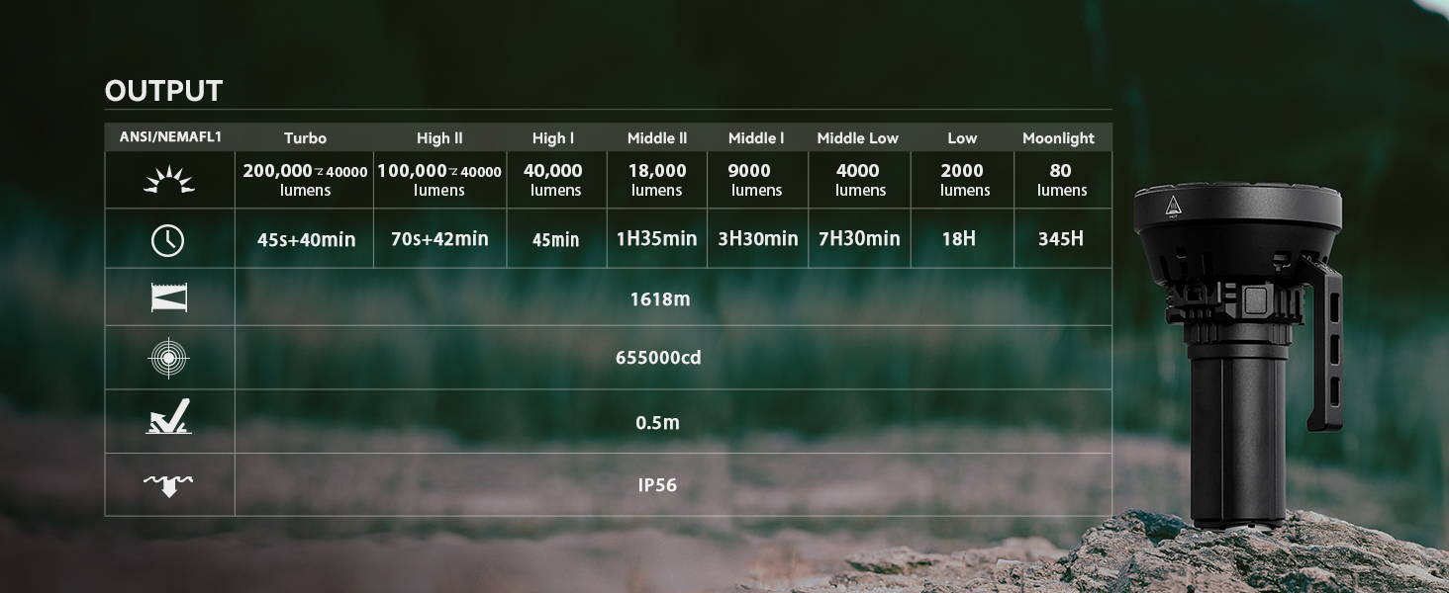This screenshot has height=593, width=1449.
Task: Click the 18,000 lumens cell
Action: [657, 180]
